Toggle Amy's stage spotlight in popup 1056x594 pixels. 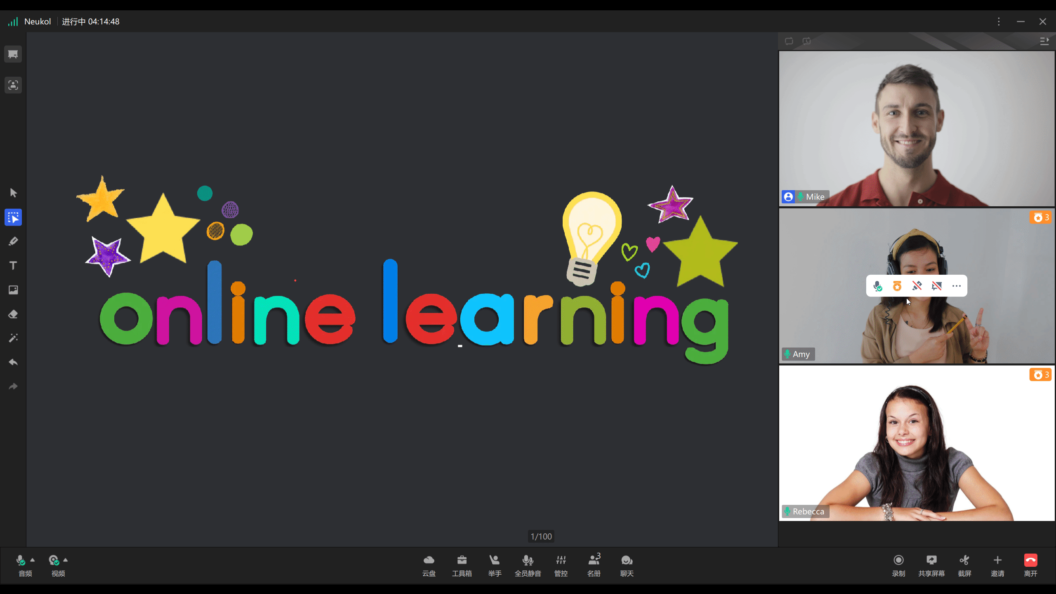pyautogui.click(x=937, y=286)
